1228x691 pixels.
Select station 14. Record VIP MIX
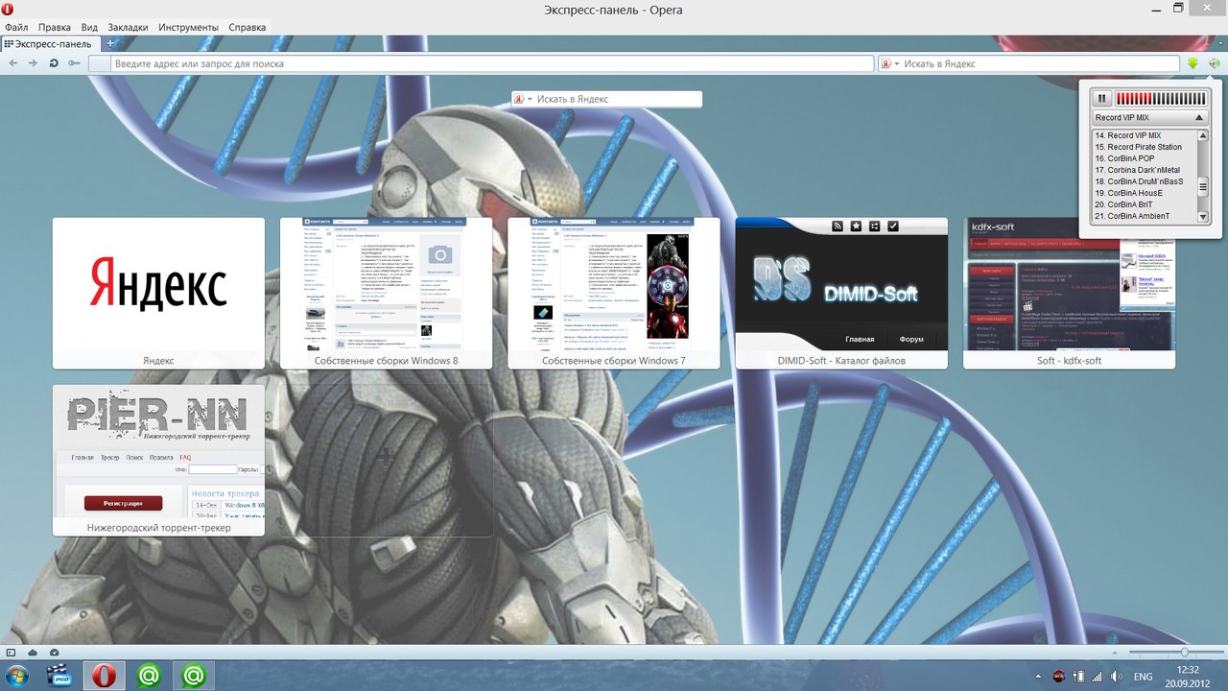click(x=1145, y=136)
